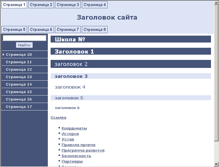Image resolution: width=219 pixels, height=167 pixels.
Task: Click the заголовок 2 heading bar
Action: (131, 64)
